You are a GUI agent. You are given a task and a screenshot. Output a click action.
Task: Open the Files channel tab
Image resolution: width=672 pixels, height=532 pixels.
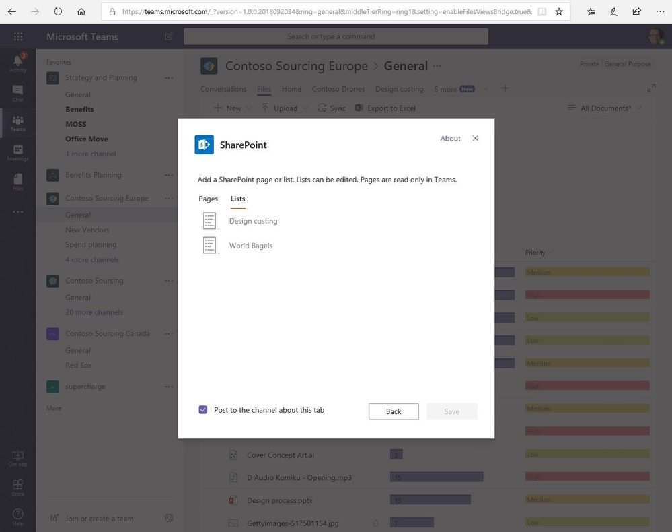264,89
